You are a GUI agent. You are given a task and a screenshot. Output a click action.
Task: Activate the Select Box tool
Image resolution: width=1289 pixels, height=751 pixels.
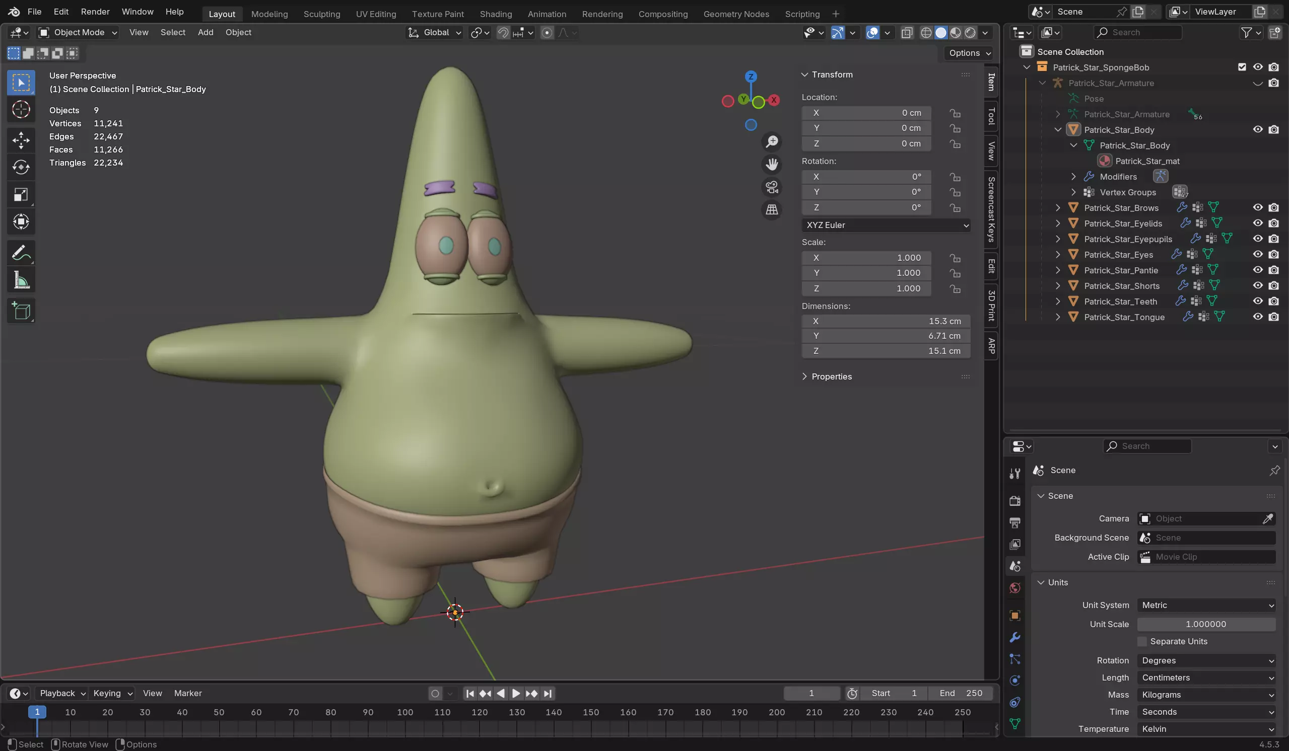(21, 83)
